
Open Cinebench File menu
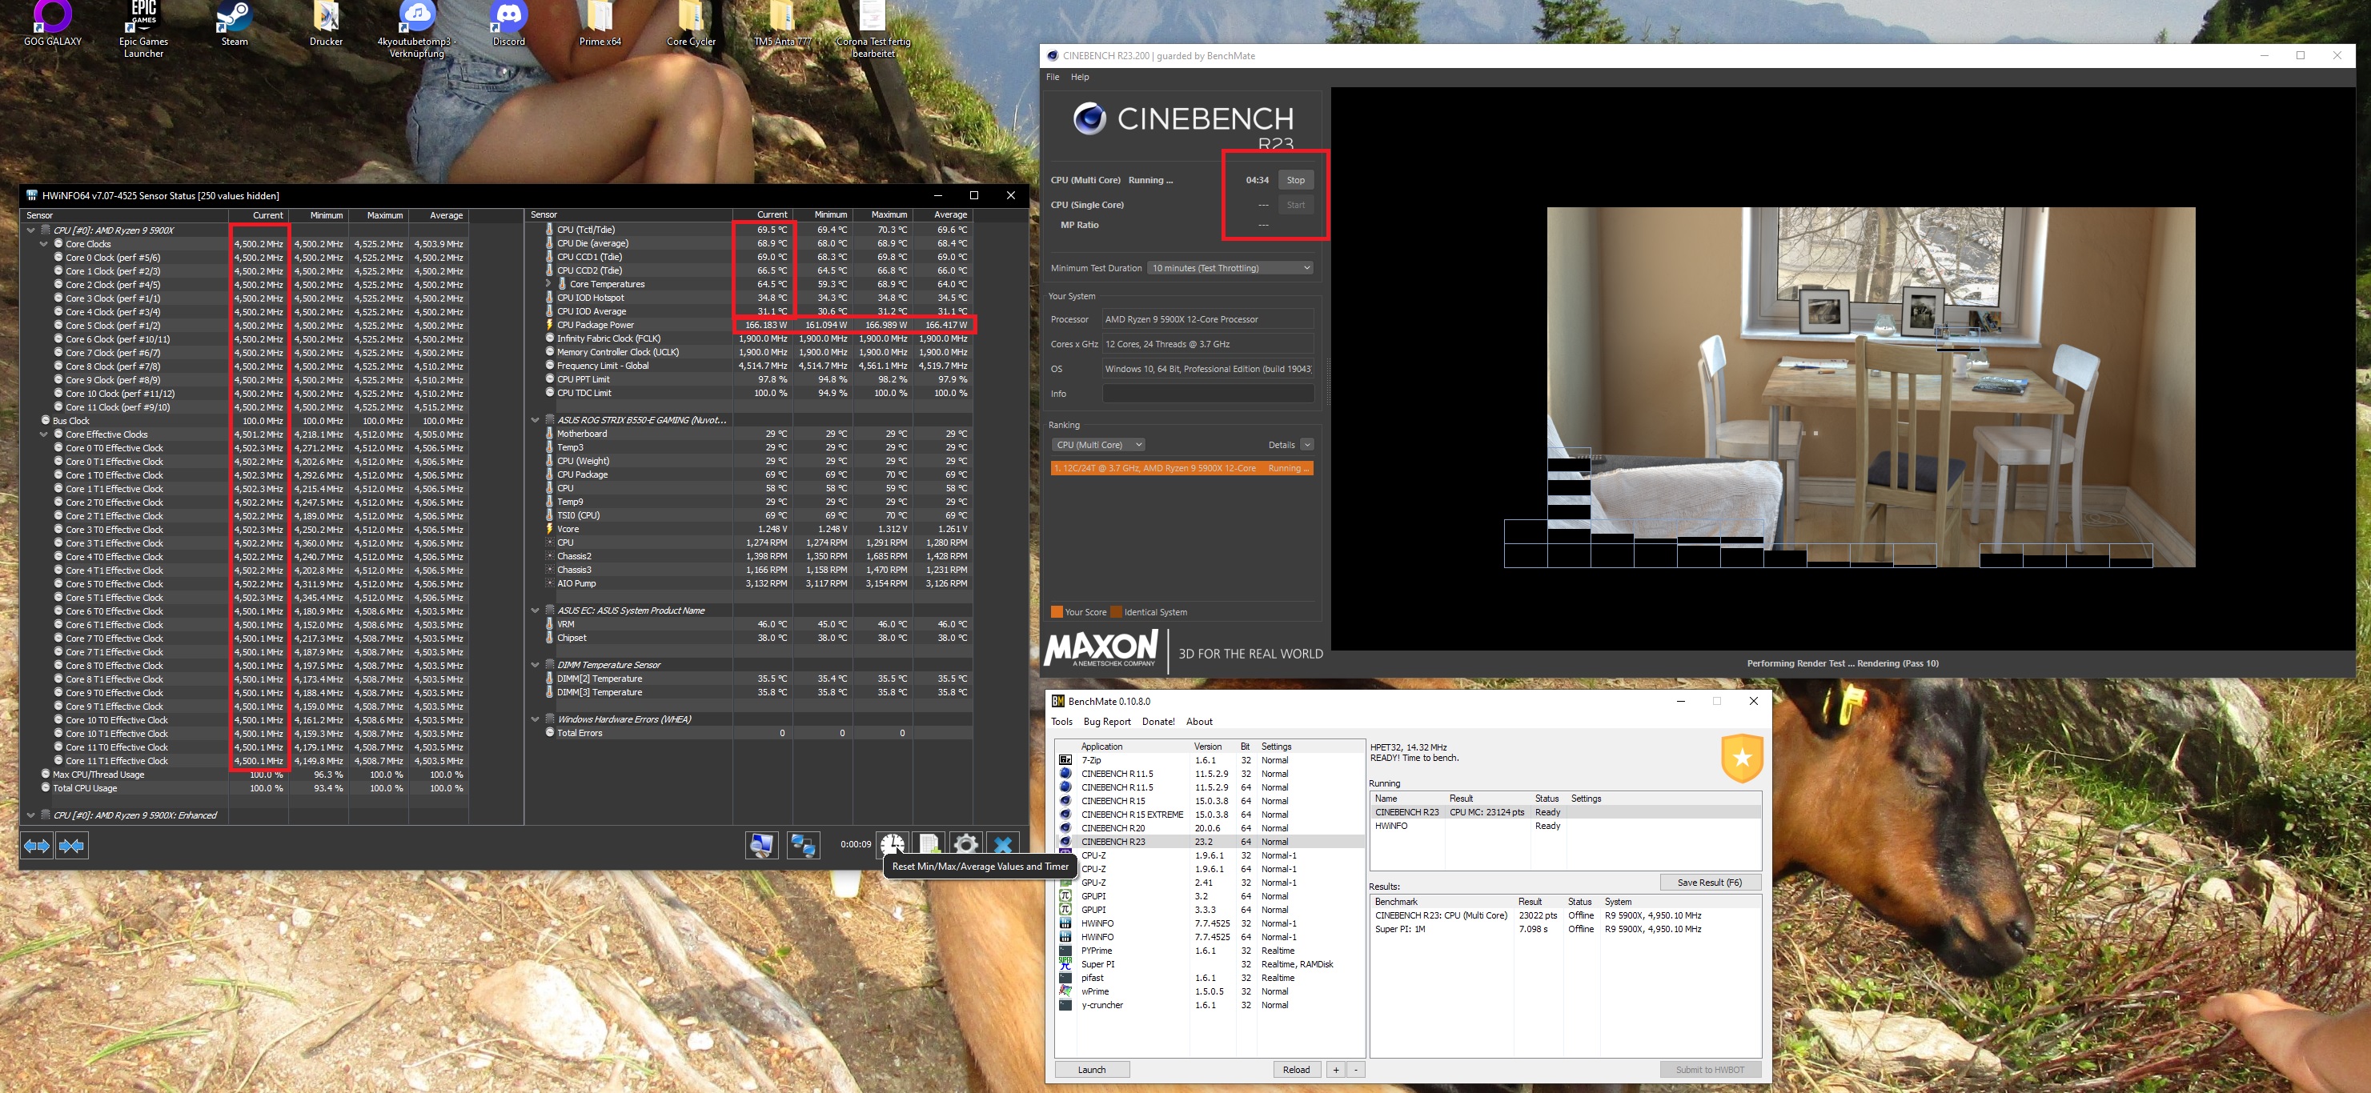pos(1052,78)
